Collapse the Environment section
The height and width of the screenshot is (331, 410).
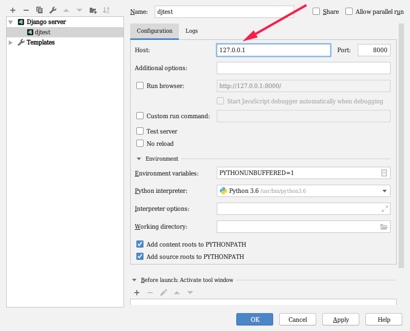(x=139, y=159)
